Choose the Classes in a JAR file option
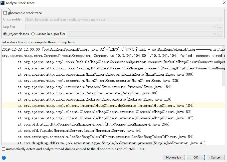The height and width of the screenshot is (162, 227). coord(33,34)
